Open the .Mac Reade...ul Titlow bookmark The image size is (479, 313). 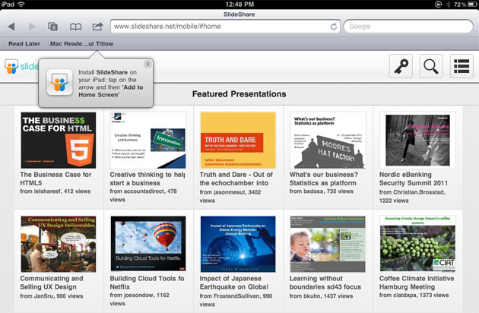click(81, 43)
